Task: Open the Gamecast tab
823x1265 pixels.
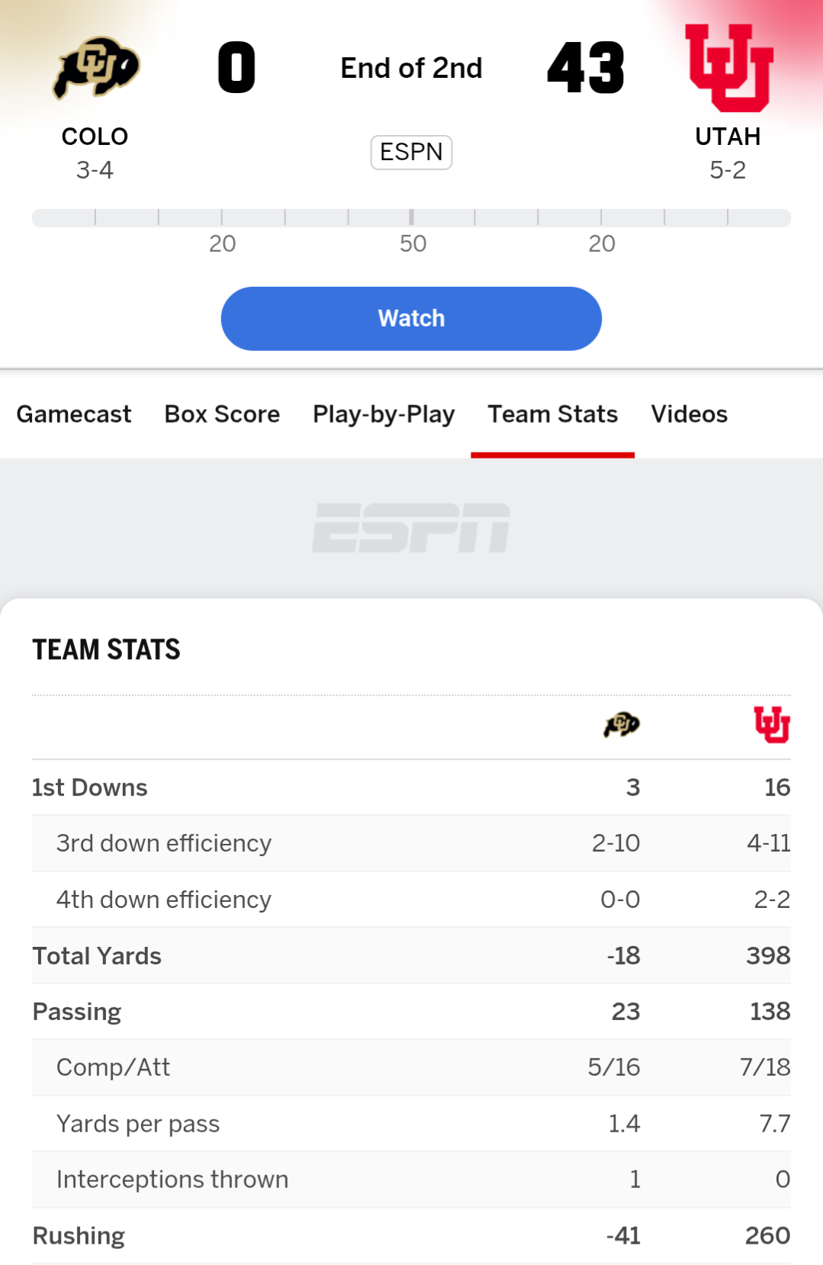Action: click(74, 414)
